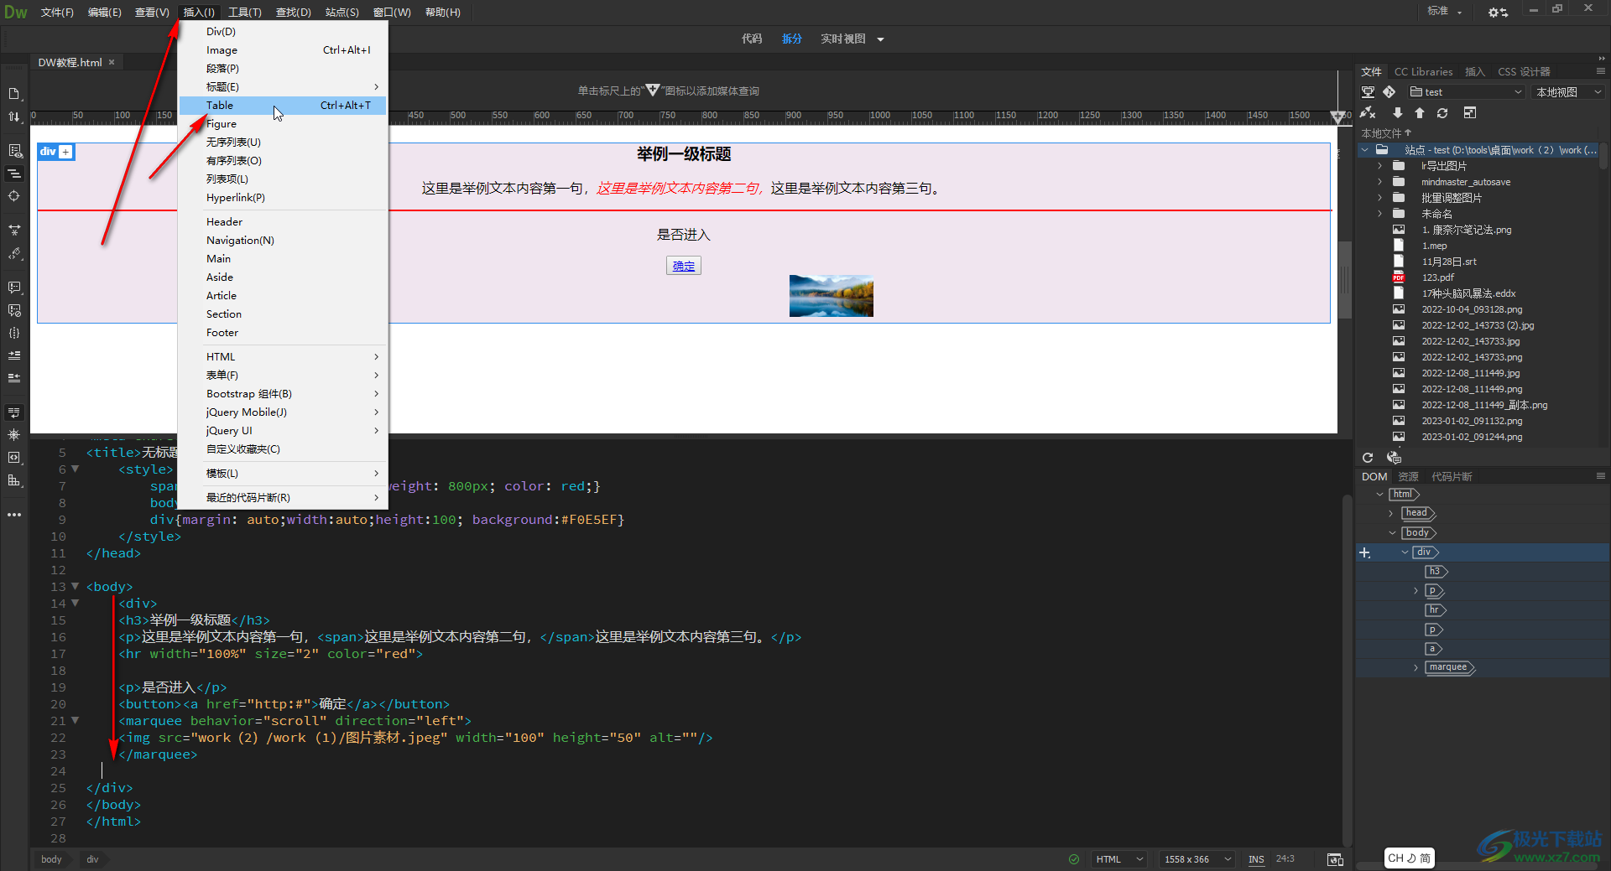Click the Format Source Code brush icon
The height and width of the screenshot is (871, 1611).
coord(14,253)
